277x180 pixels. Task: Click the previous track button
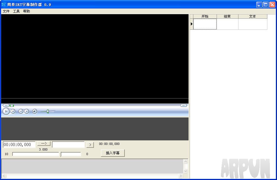pyautogui.click(x=21, y=112)
